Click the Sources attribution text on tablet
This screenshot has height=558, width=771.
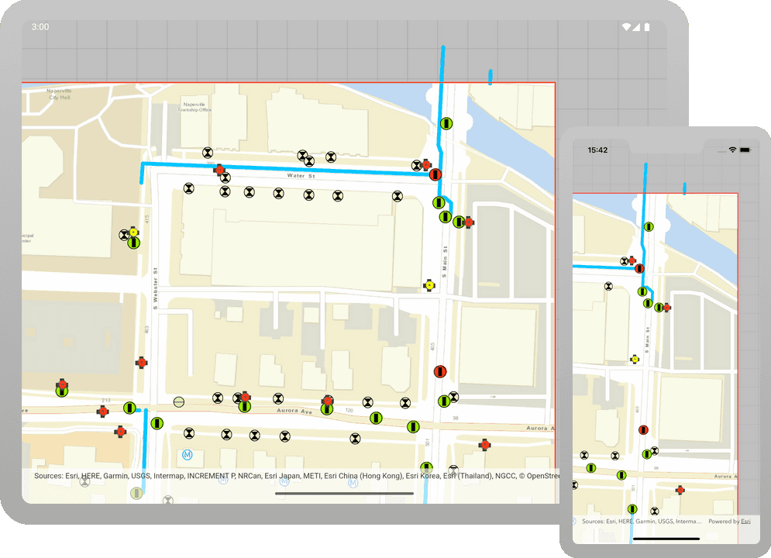pyautogui.click(x=294, y=476)
